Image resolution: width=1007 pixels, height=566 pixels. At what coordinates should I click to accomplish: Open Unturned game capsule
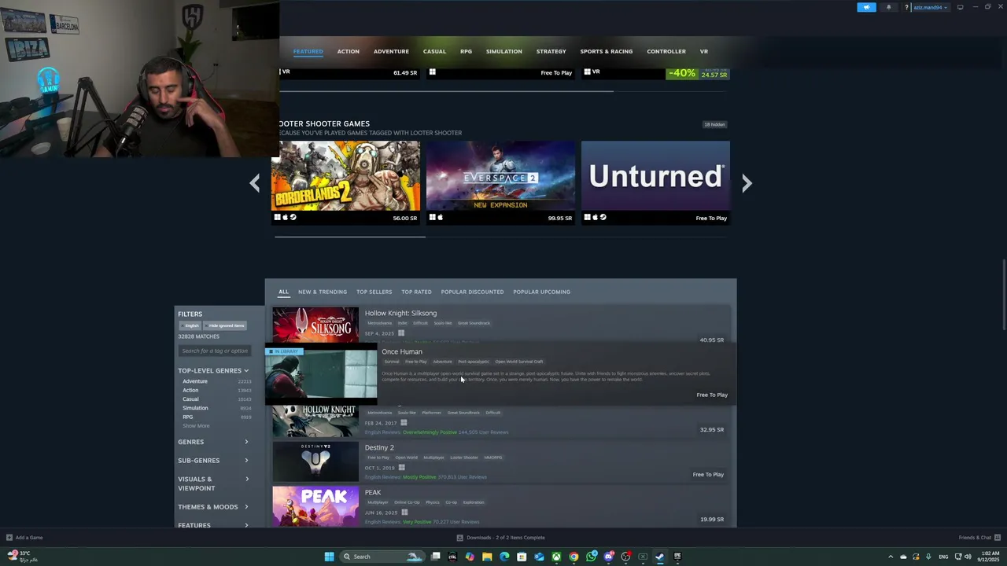pyautogui.click(x=655, y=182)
